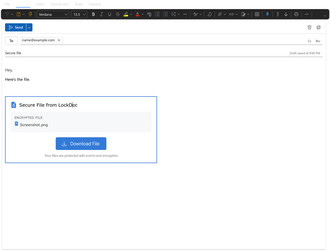Open the font dropdown showing Verdana
The width and height of the screenshot is (330, 251).
point(53,14)
